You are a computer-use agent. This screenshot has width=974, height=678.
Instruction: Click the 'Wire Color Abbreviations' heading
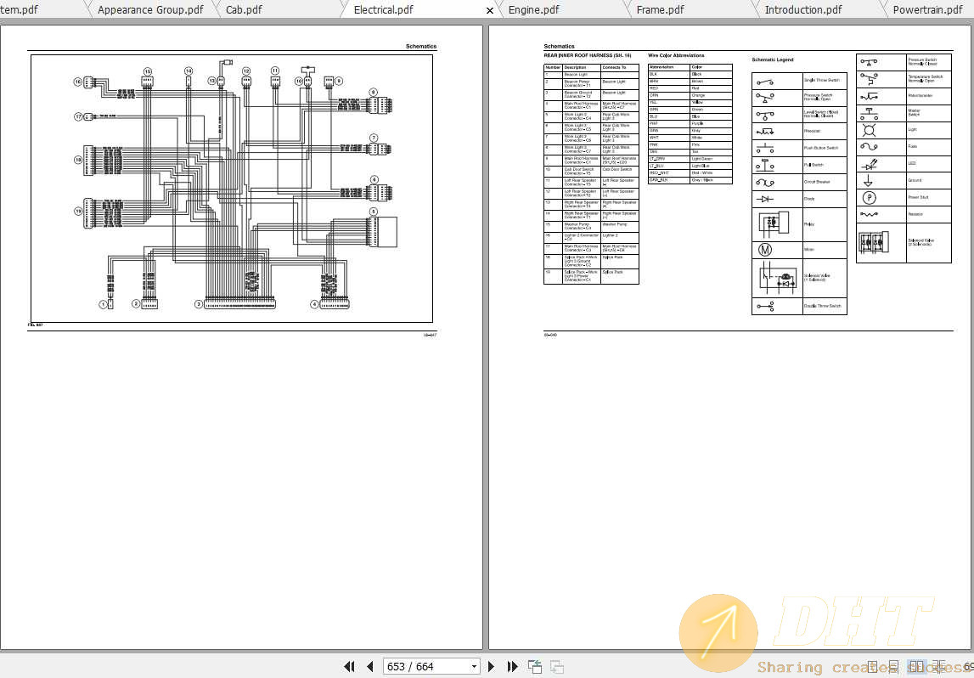click(x=676, y=55)
